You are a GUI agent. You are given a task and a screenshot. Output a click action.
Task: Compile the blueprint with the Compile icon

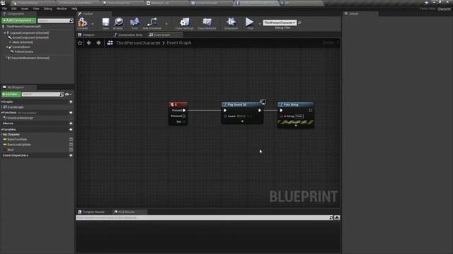click(x=82, y=23)
